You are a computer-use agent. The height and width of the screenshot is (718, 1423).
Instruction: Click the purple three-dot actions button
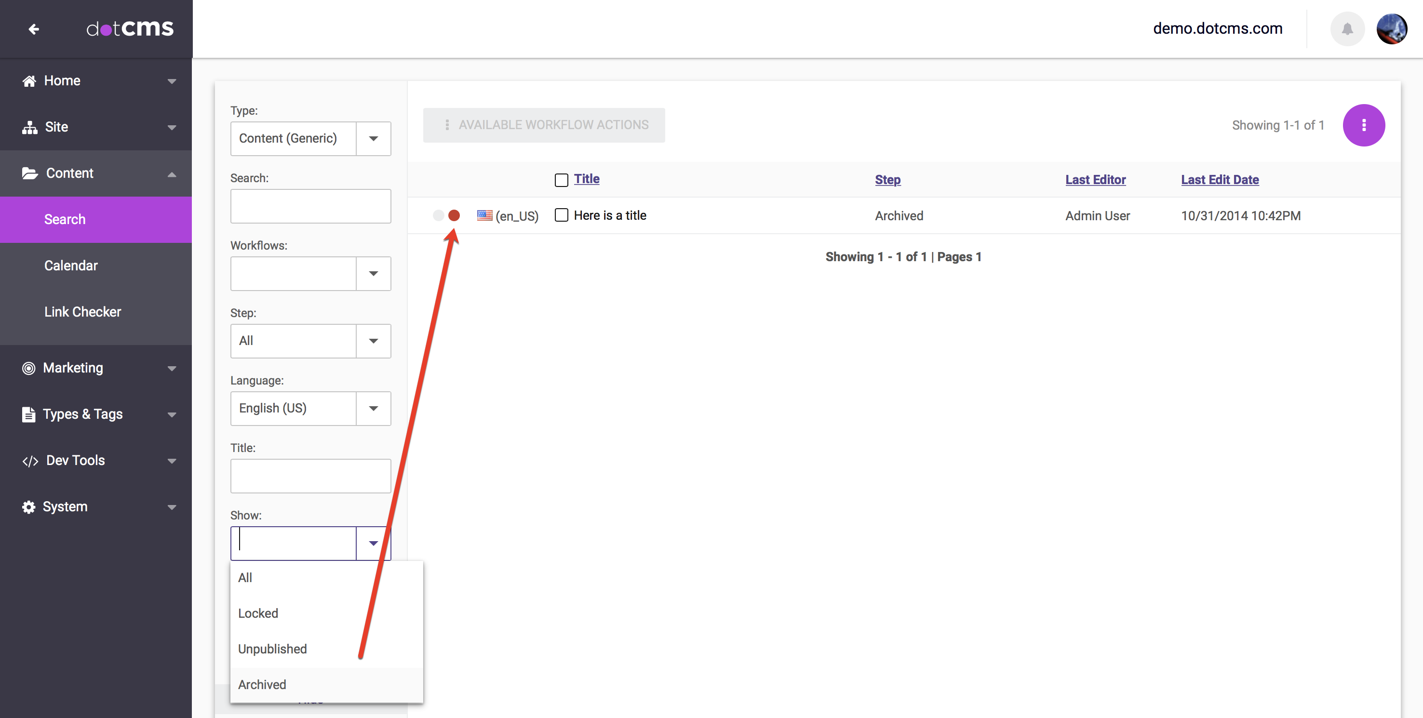[1363, 125]
